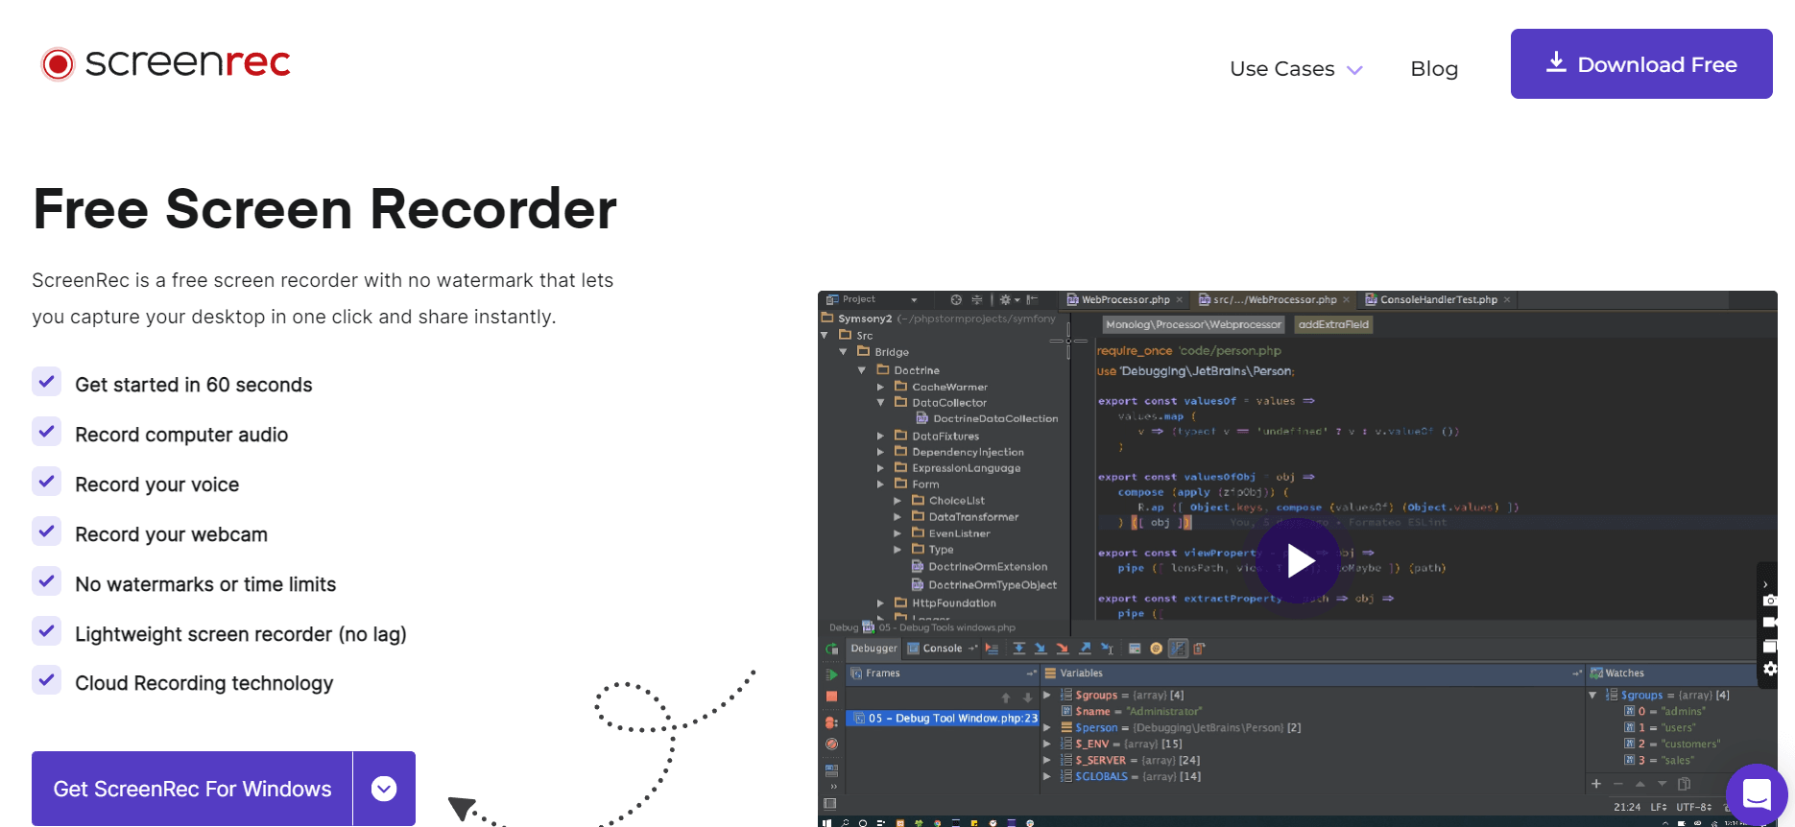Click checkmark beside Get started in 60 seconds
This screenshot has width=1795, height=827.
(46, 382)
